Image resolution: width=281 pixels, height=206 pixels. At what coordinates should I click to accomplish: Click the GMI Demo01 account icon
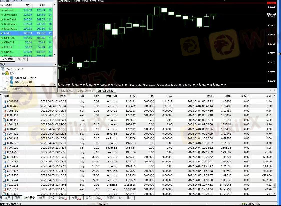(x=12, y=82)
